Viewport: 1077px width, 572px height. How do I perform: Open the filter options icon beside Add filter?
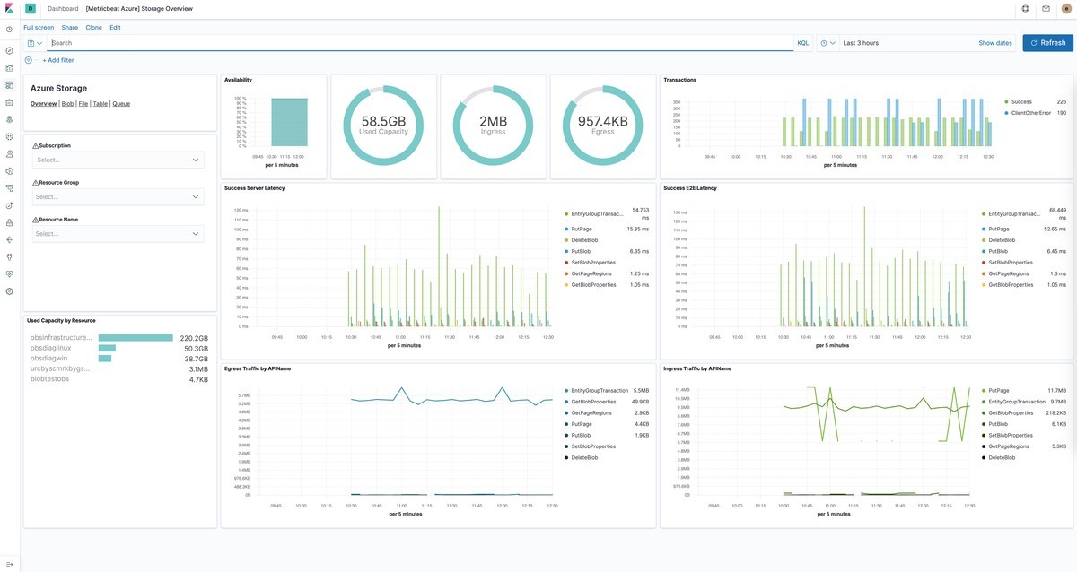[x=29, y=60]
